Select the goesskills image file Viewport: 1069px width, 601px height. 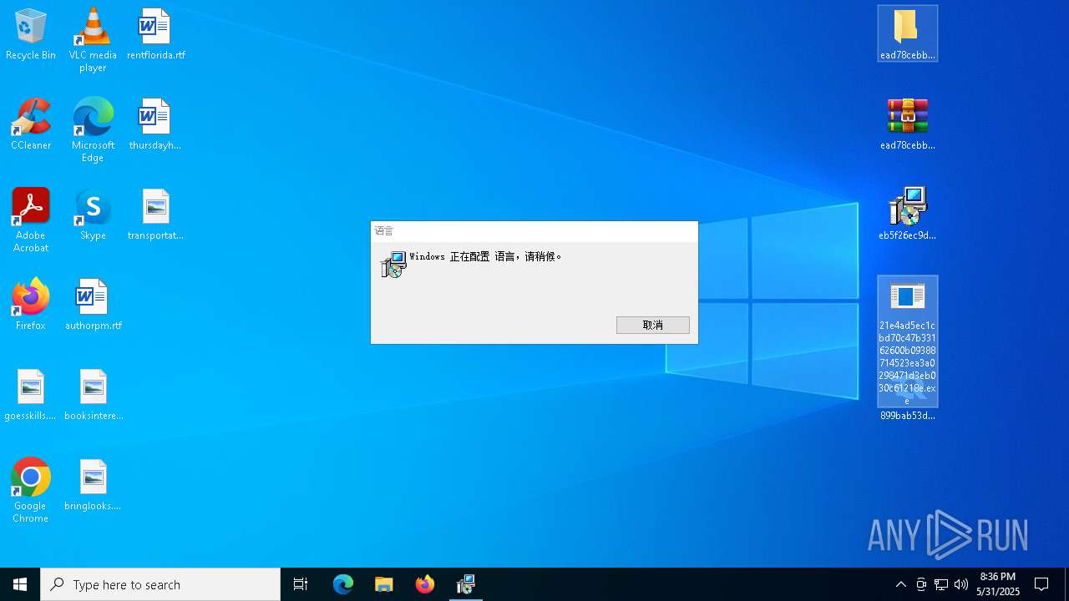31,396
